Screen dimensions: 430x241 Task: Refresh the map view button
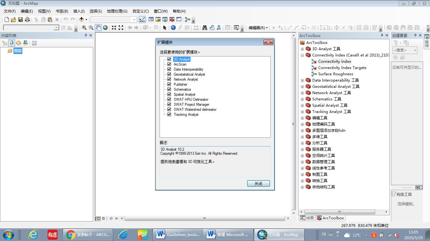tap(111, 218)
